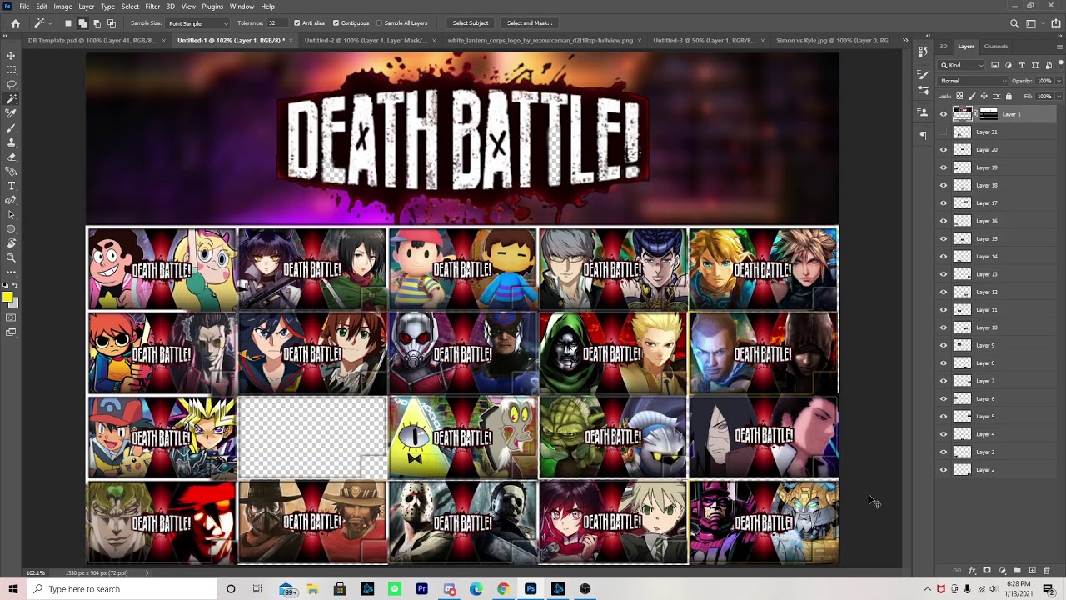Select the Lasso tool
This screenshot has width=1066, height=600.
[x=11, y=84]
